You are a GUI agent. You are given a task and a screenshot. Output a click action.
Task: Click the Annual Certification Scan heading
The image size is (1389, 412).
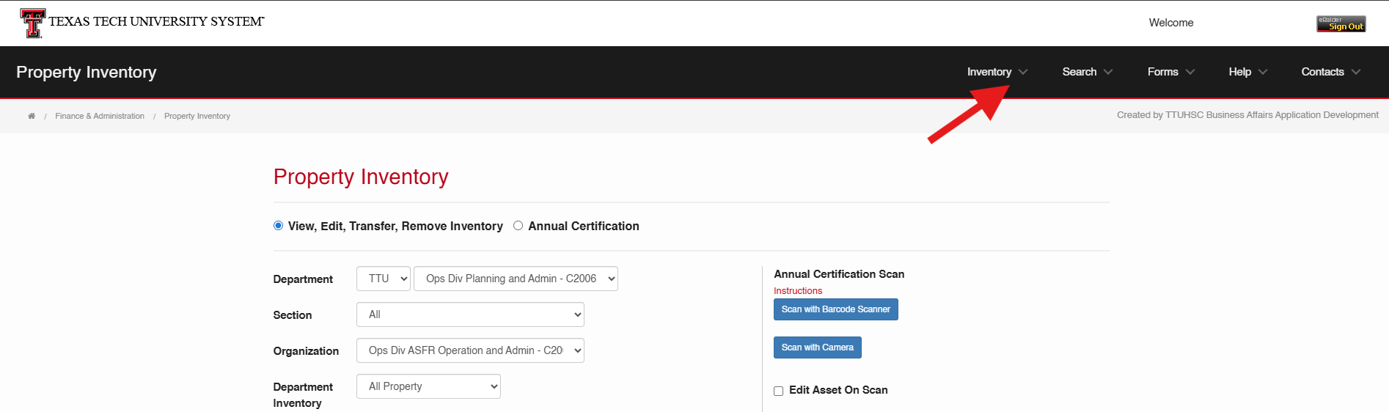coord(839,274)
